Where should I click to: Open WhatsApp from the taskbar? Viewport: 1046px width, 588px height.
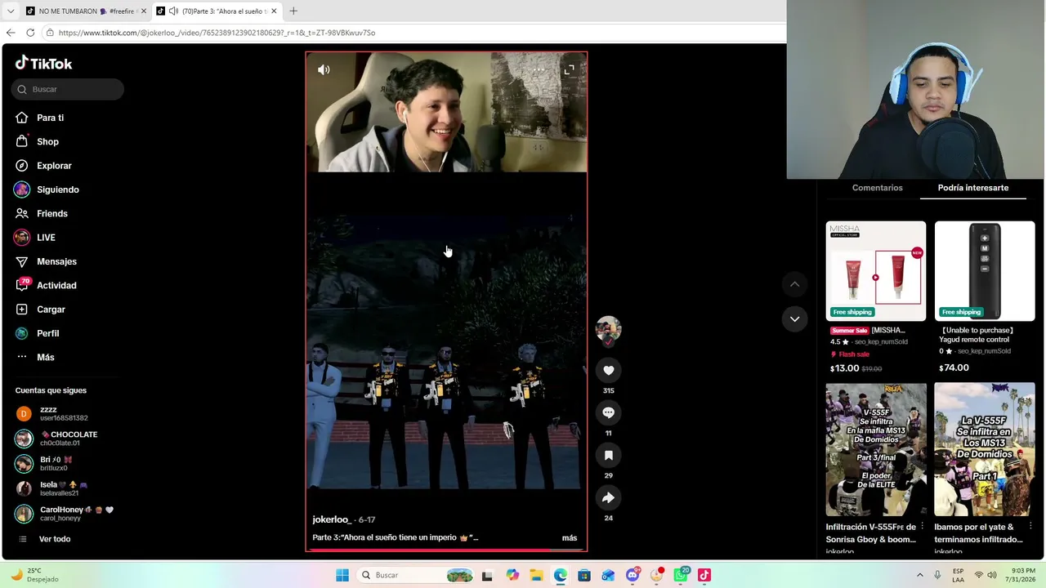[x=681, y=575]
